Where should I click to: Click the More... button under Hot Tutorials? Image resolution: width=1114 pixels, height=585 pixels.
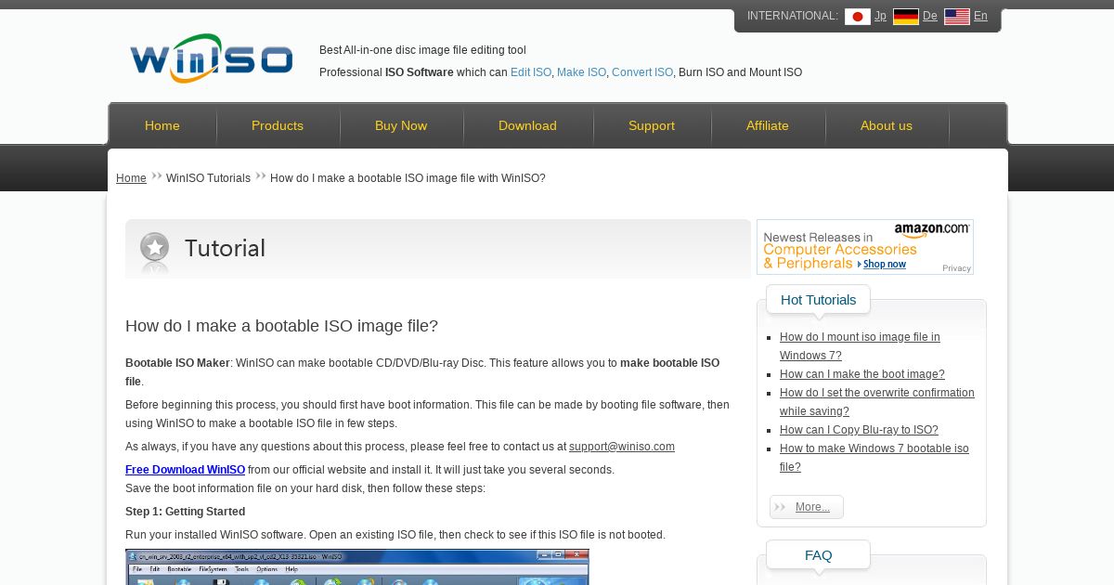(807, 507)
